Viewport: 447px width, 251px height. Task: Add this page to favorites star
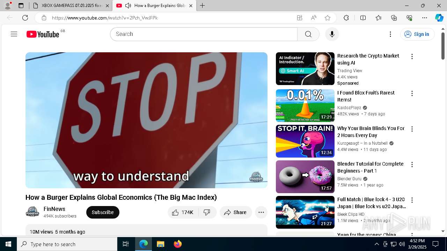[x=328, y=18]
